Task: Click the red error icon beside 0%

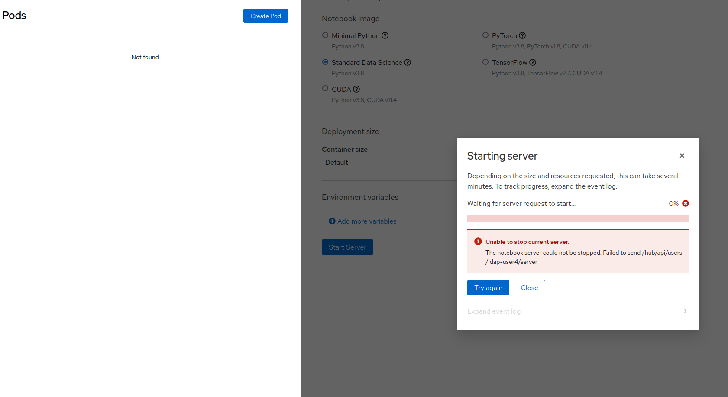Action: click(x=686, y=203)
